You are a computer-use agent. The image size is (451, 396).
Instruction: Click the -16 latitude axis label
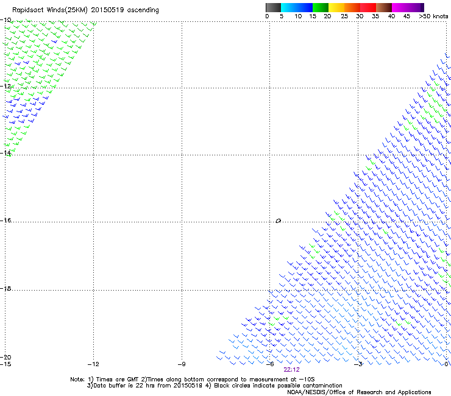[x=5, y=221]
